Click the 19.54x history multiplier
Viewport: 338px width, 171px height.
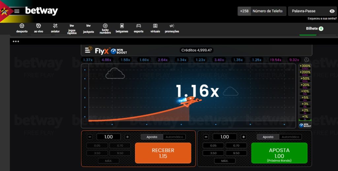click(276, 60)
